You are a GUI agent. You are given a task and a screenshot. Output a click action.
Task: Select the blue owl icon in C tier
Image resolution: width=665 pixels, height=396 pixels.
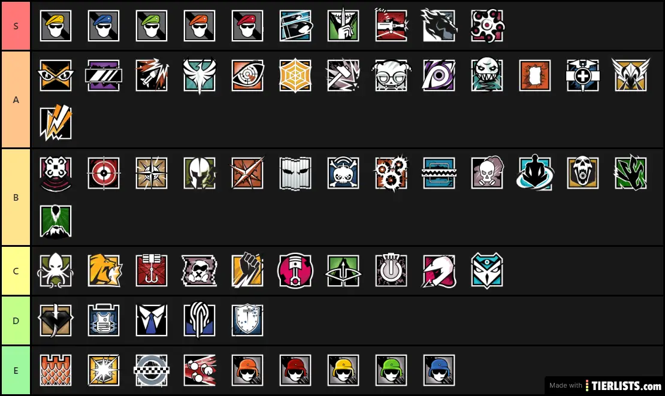(x=487, y=271)
